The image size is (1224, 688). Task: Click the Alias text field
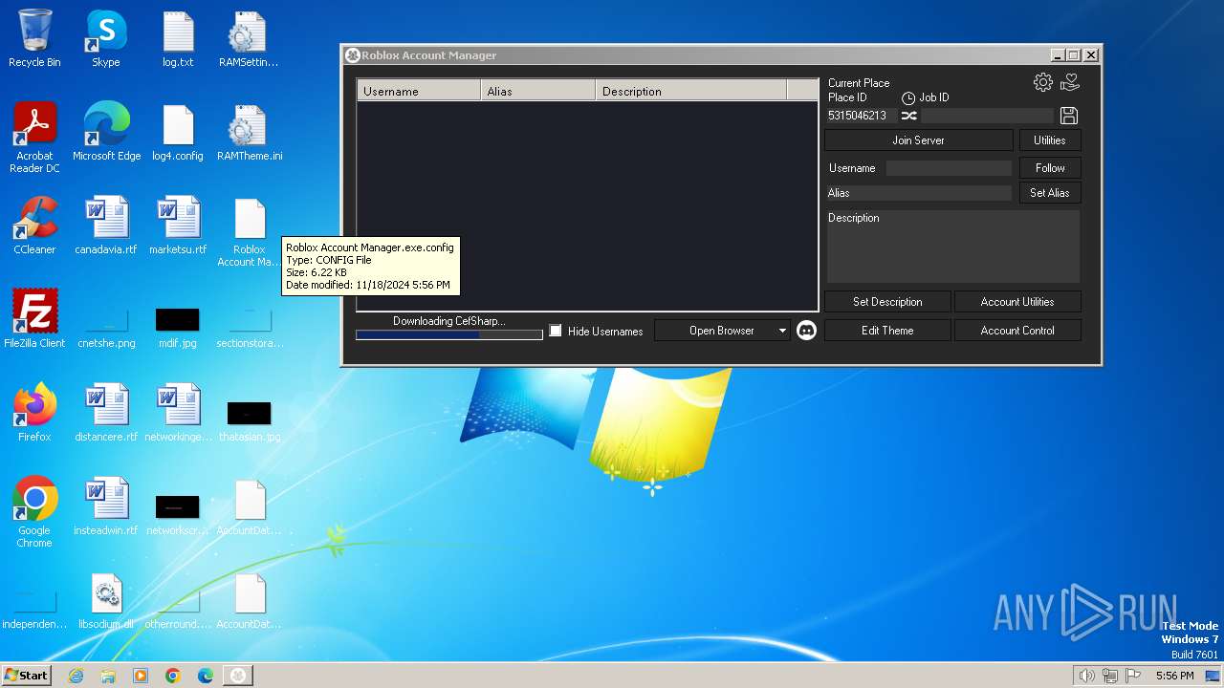point(918,193)
